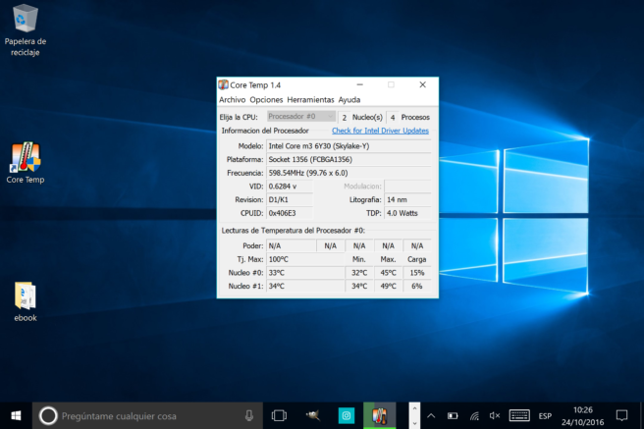The height and width of the screenshot is (429, 644).
Task: Click the Check for Intel Driver Updates link
Action: (x=380, y=131)
